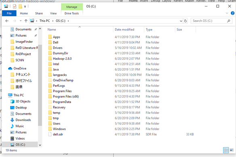Click the search magnifier icon
This screenshot has width=236, height=157.
pos(229,21)
